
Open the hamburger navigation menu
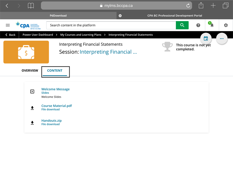(8, 25)
